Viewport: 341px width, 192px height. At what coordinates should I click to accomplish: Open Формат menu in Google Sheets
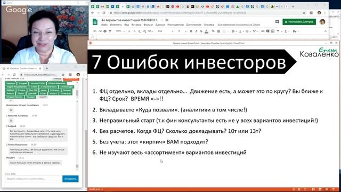tap(148, 25)
